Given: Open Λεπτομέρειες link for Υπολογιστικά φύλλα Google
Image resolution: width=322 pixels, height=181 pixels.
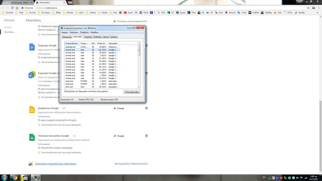Looking at the screenshot, I should point(44,144).
